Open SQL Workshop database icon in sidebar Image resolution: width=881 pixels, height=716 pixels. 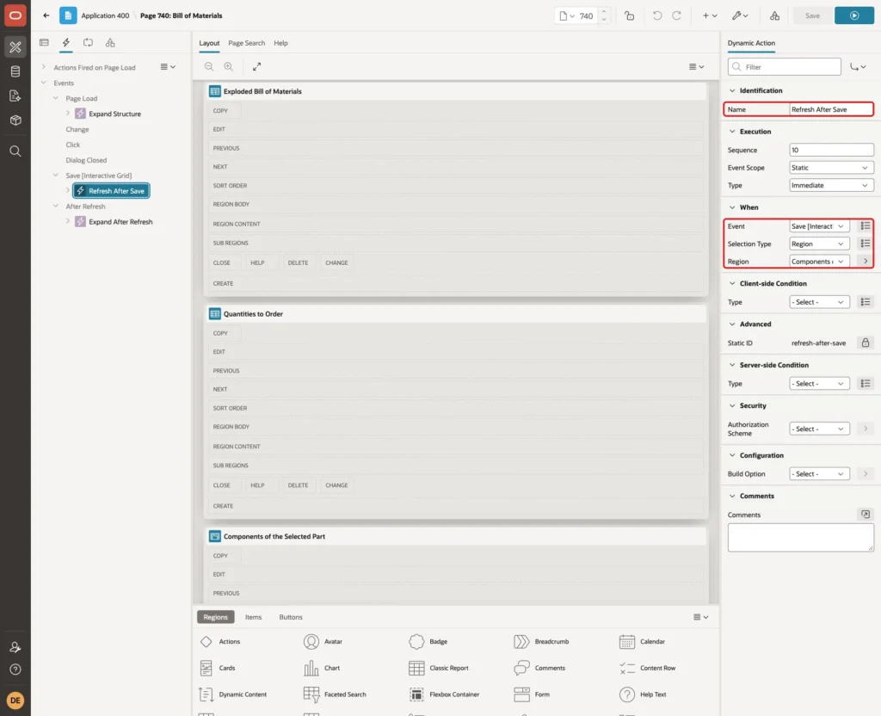pyautogui.click(x=15, y=71)
